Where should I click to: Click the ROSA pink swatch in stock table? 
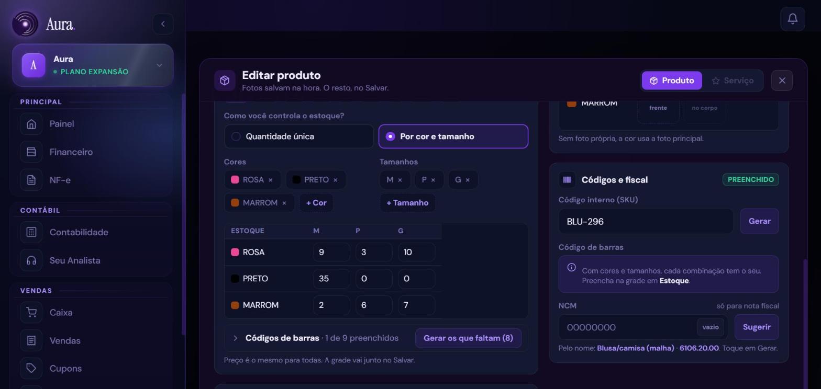[x=235, y=253]
